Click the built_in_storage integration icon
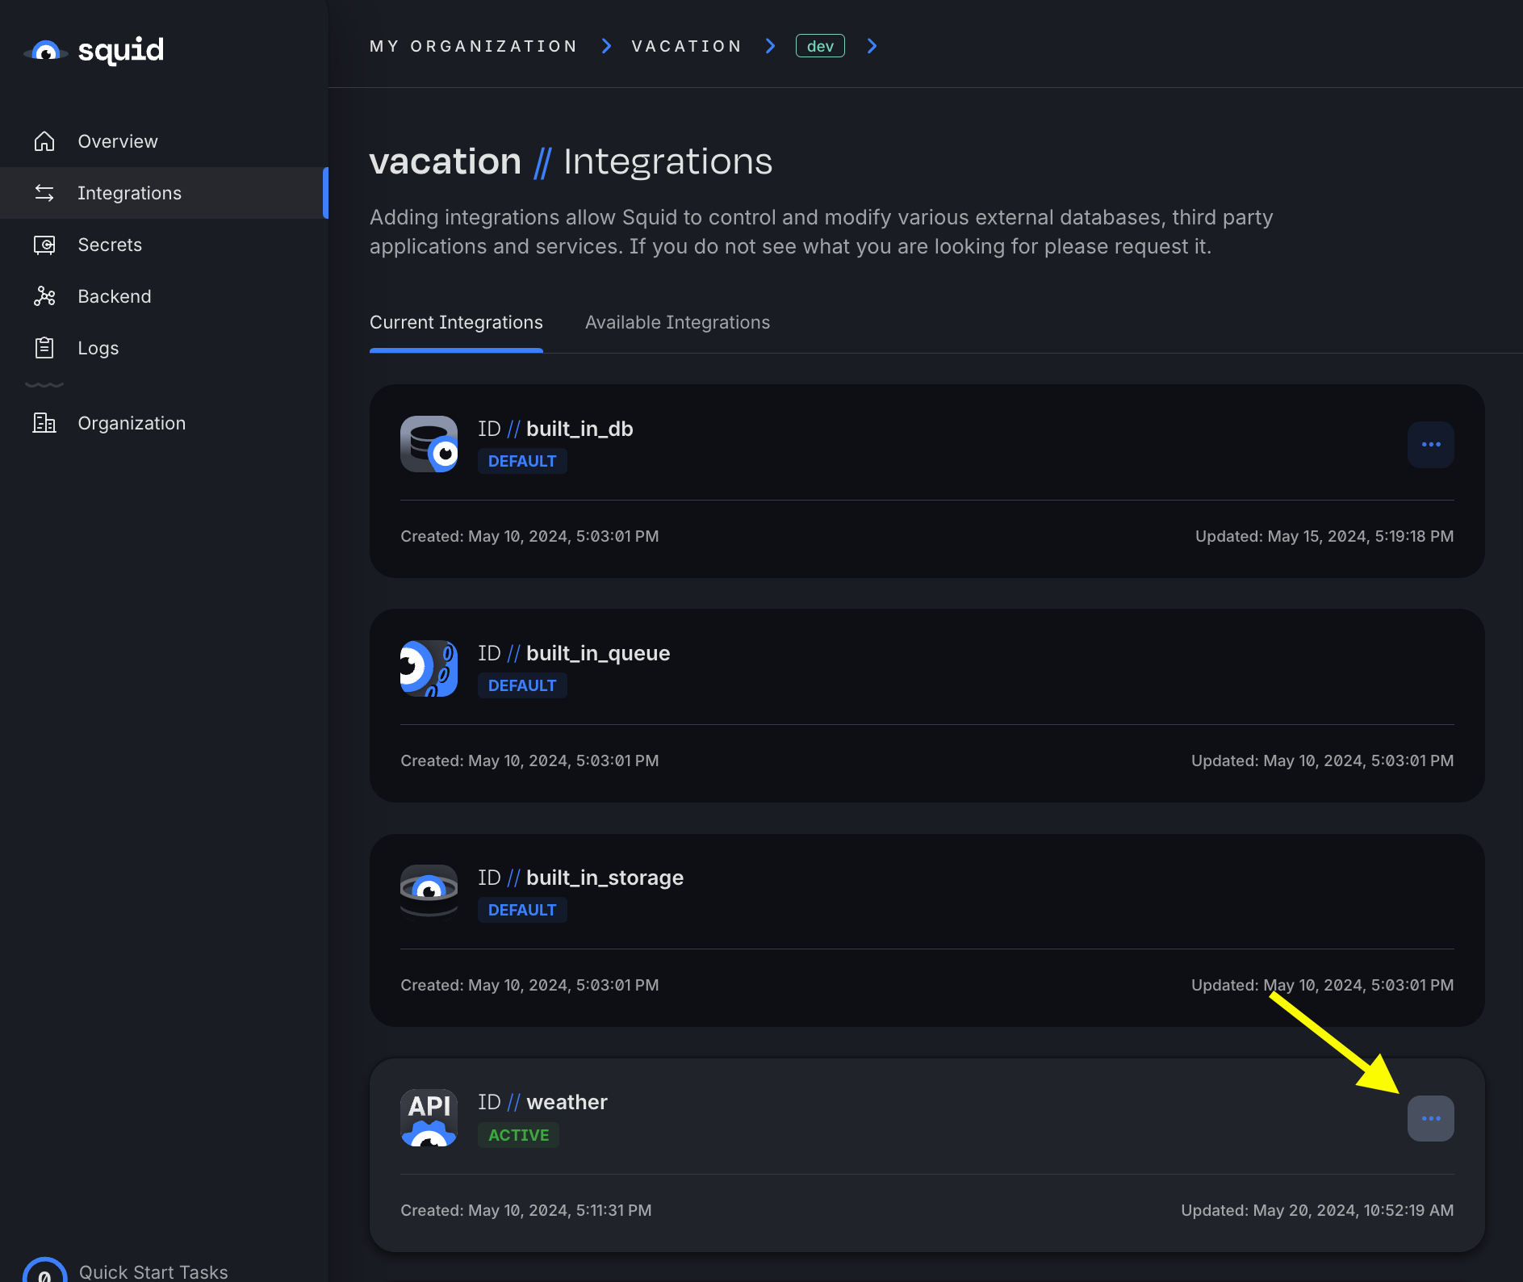 point(429,893)
